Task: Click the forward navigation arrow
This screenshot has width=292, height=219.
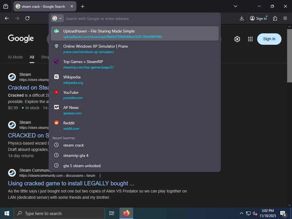Action: coord(17,18)
